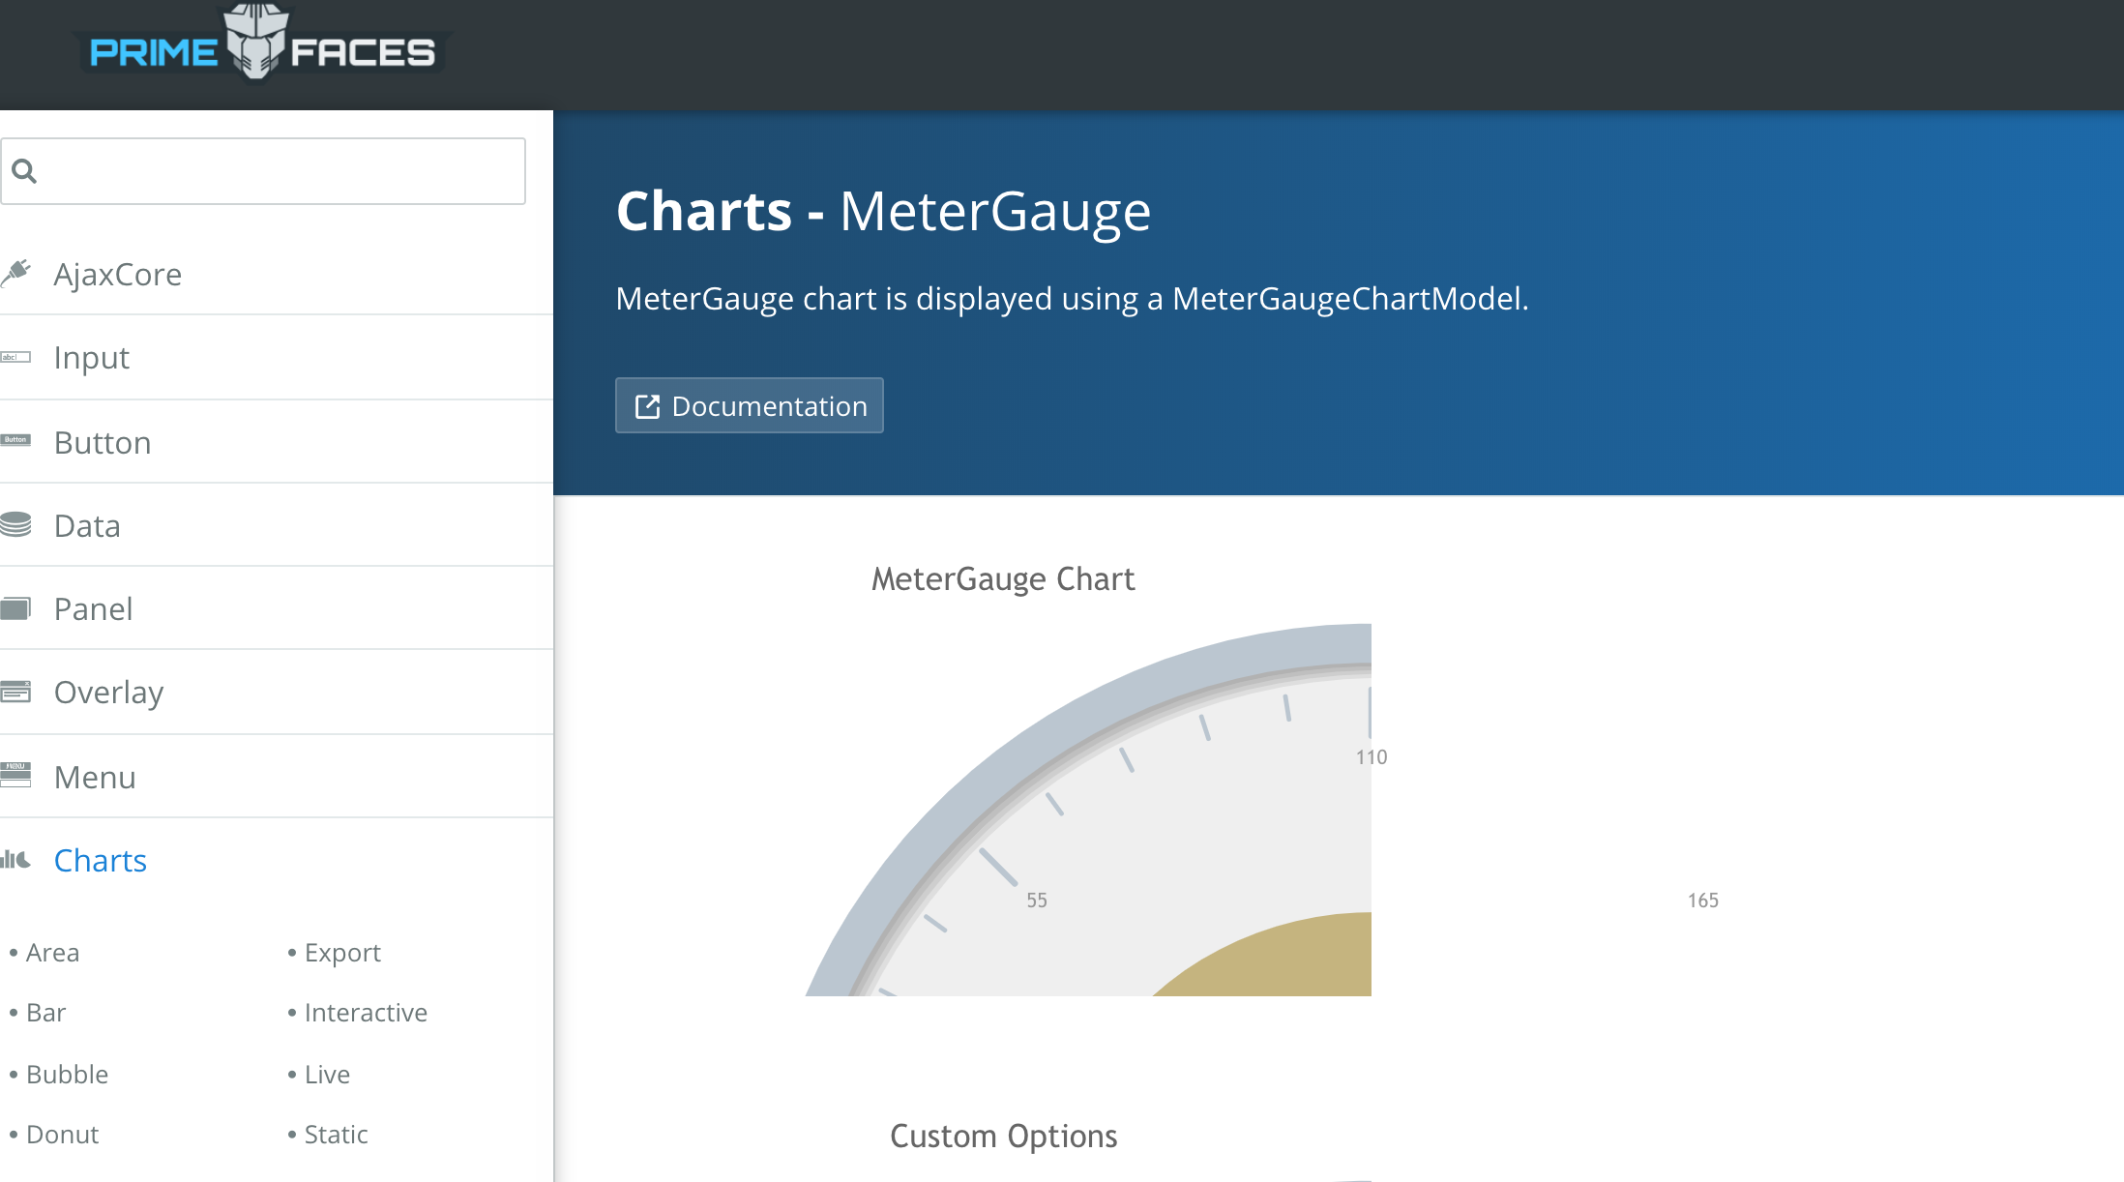Click the Input field icon in sidebar
Screen dimensions: 2124x1182
click(16, 358)
